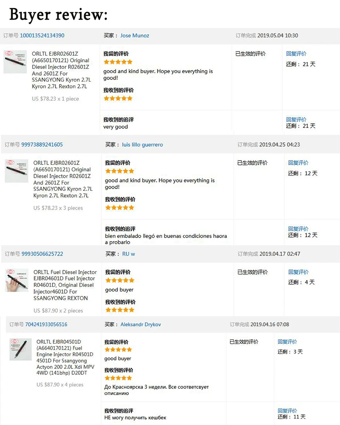340x425 pixels.
Task: Reply to review with 12 days left
Action: click(298, 163)
